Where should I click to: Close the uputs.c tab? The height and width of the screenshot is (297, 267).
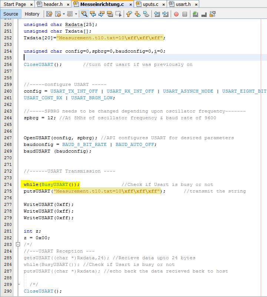coord(164,4)
